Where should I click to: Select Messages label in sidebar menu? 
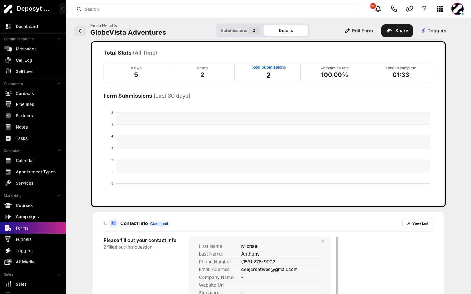(26, 49)
